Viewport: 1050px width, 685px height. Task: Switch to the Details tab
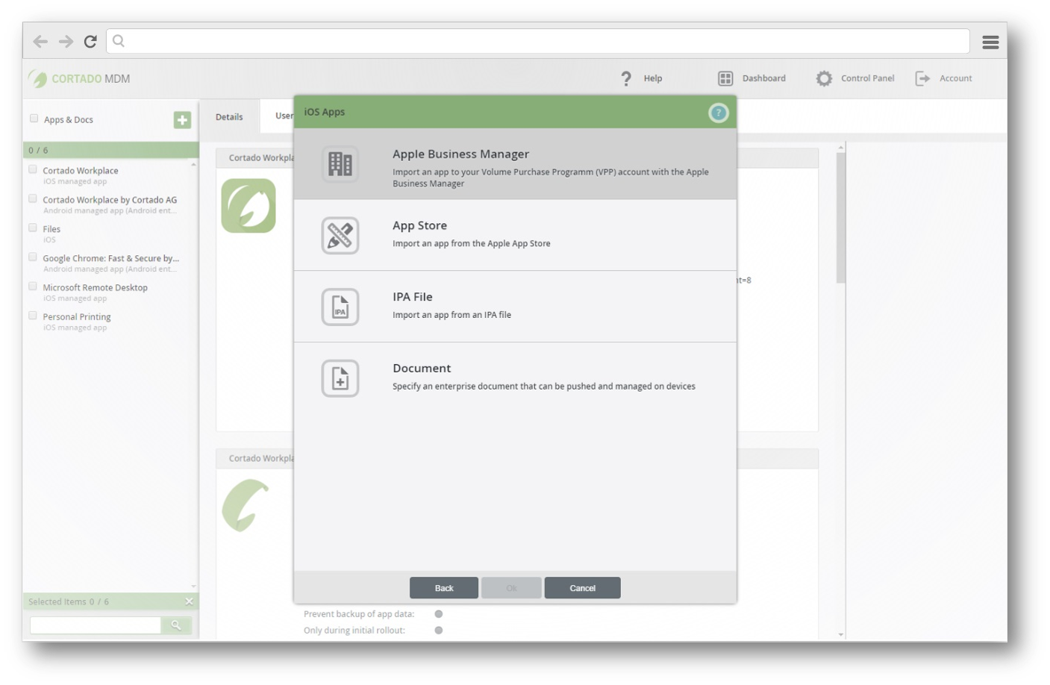point(229,116)
